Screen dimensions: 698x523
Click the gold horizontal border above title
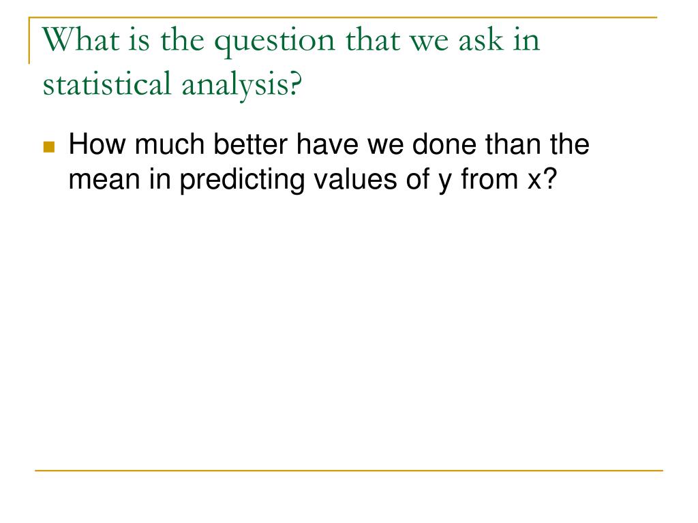tap(343, 17)
